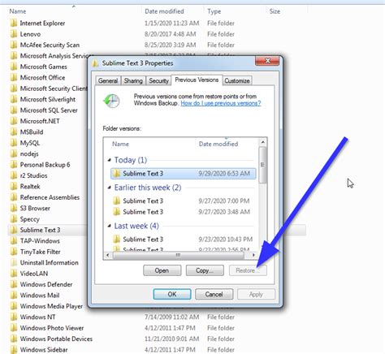Viewport: 385px width, 354px height.
Task: Collapse the Today (1) group
Action: click(x=109, y=160)
